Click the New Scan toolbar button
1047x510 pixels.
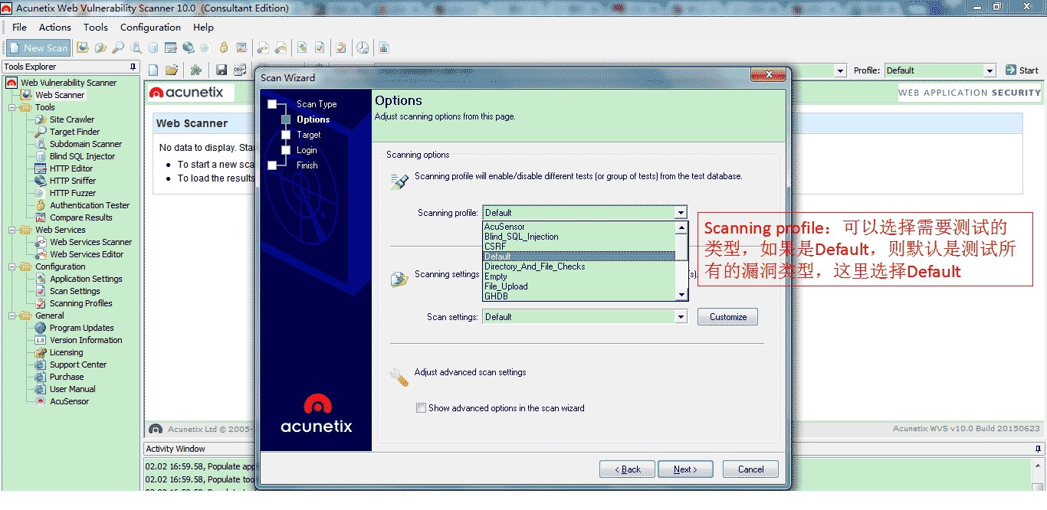(39, 47)
